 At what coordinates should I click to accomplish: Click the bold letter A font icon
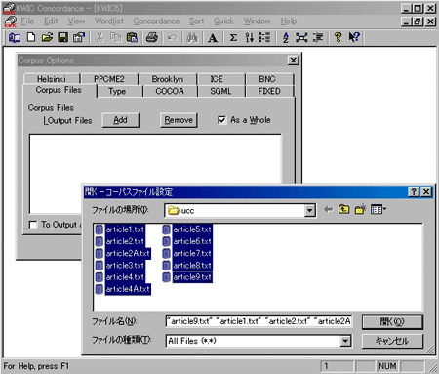[213, 38]
